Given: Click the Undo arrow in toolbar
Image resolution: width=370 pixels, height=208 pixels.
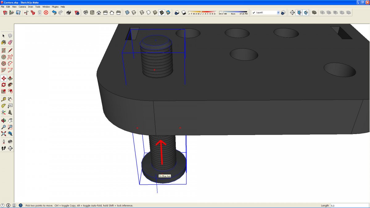Looking at the screenshot, I should 54,13.
